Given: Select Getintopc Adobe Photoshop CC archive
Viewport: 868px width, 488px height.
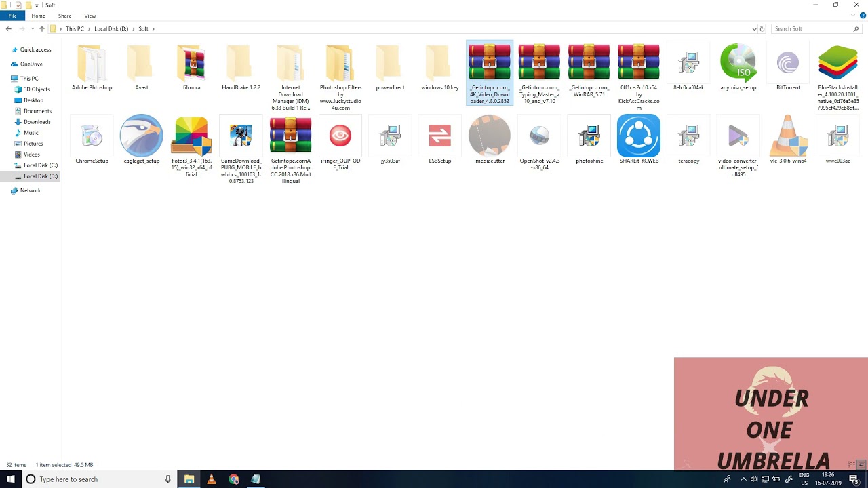Looking at the screenshot, I should click(x=290, y=150).
